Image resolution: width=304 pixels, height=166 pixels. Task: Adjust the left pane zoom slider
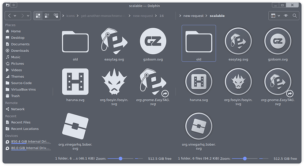tap(120, 158)
